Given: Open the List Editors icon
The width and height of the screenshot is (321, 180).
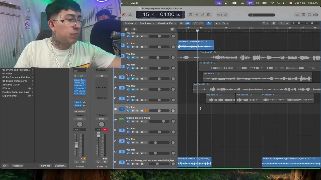Looking at the screenshot, I should (x=297, y=15).
